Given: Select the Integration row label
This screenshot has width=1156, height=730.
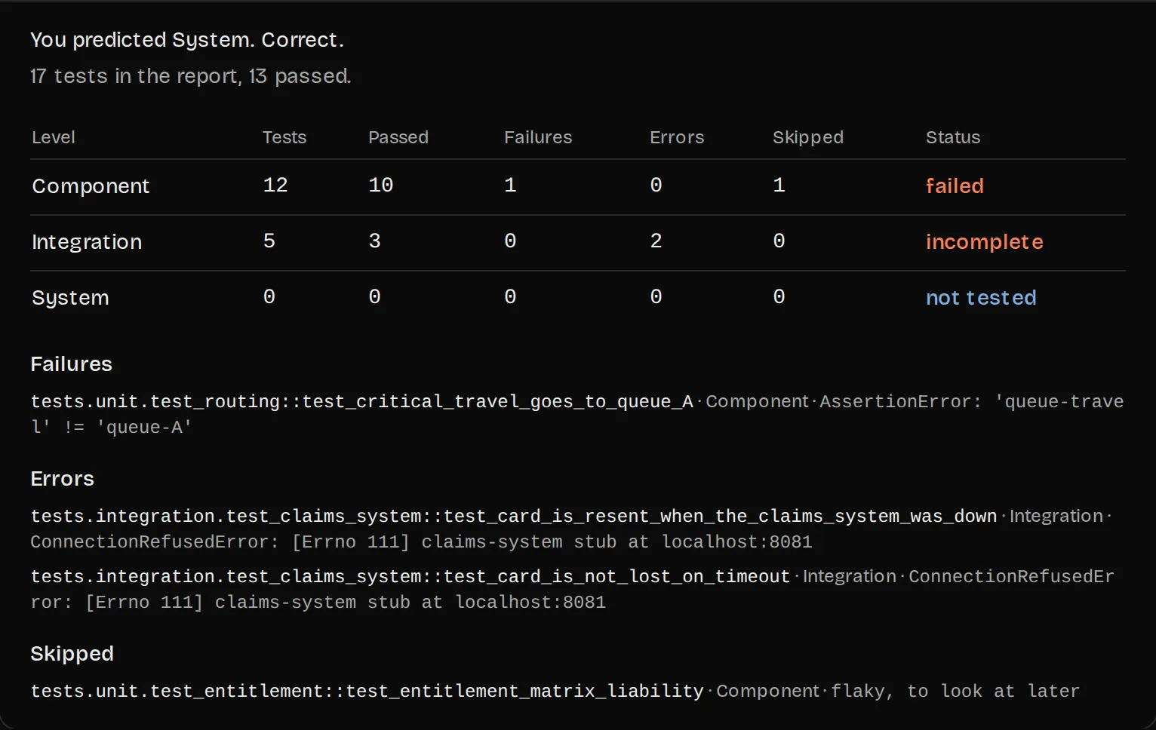Looking at the screenshot, I should tap(87, 242).
